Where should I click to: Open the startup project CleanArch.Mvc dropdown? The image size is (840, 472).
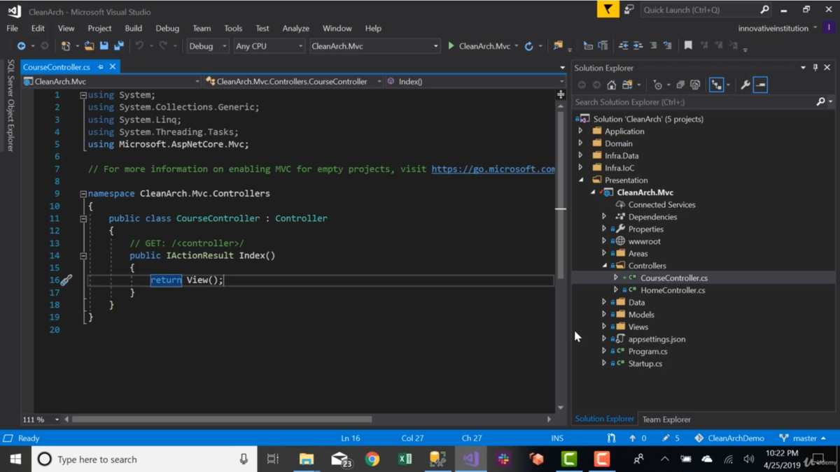click(x=374, y=46)
